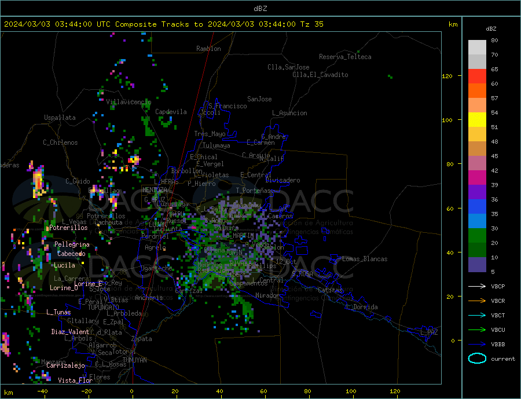
Task: Click the 'Anchoris' map label
Action: tap(149, 298)
